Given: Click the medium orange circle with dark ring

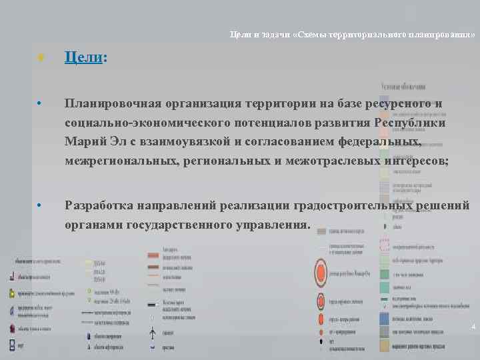Looking at the screenshot, I should coord(321,301).
